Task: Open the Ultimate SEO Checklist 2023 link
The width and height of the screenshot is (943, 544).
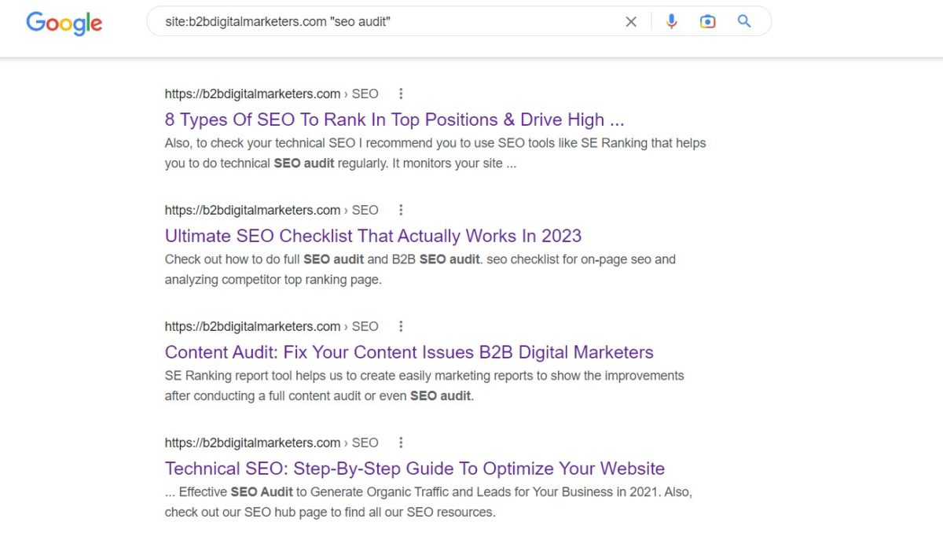Action: [373, 236]
